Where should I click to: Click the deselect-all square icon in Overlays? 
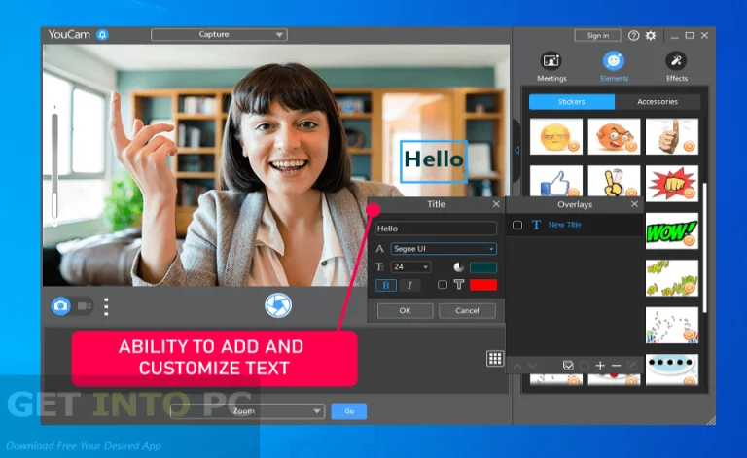pos(584,366)
